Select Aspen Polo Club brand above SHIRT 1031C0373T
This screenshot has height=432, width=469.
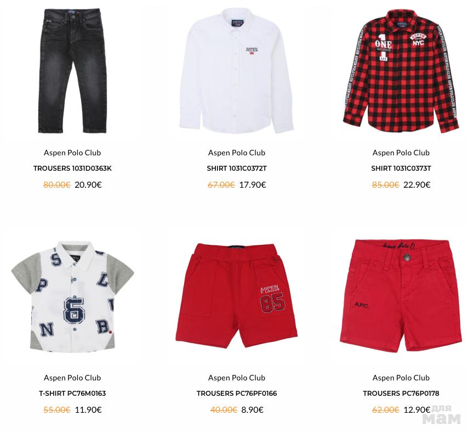coord(401,153)
